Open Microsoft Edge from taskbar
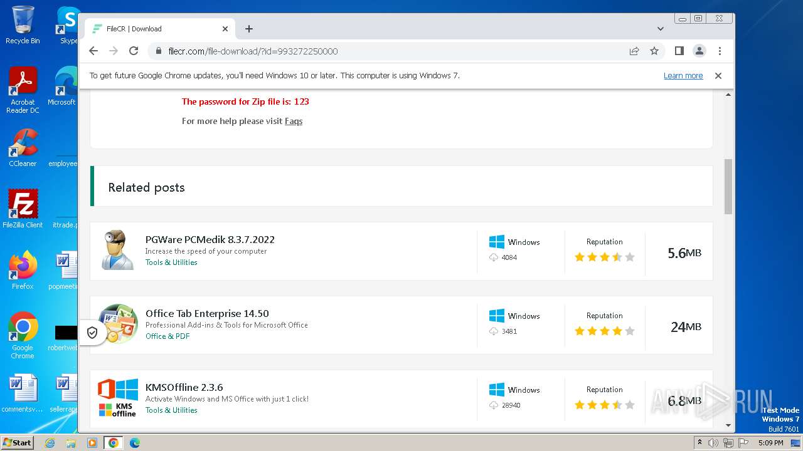This screenshot has height=451, width=803. tap(134, 443)
